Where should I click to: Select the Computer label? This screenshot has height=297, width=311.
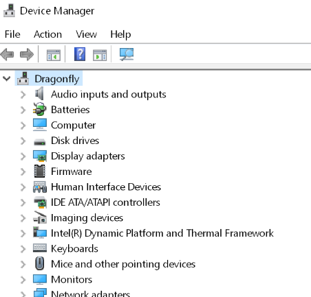(x=73, y=126)
